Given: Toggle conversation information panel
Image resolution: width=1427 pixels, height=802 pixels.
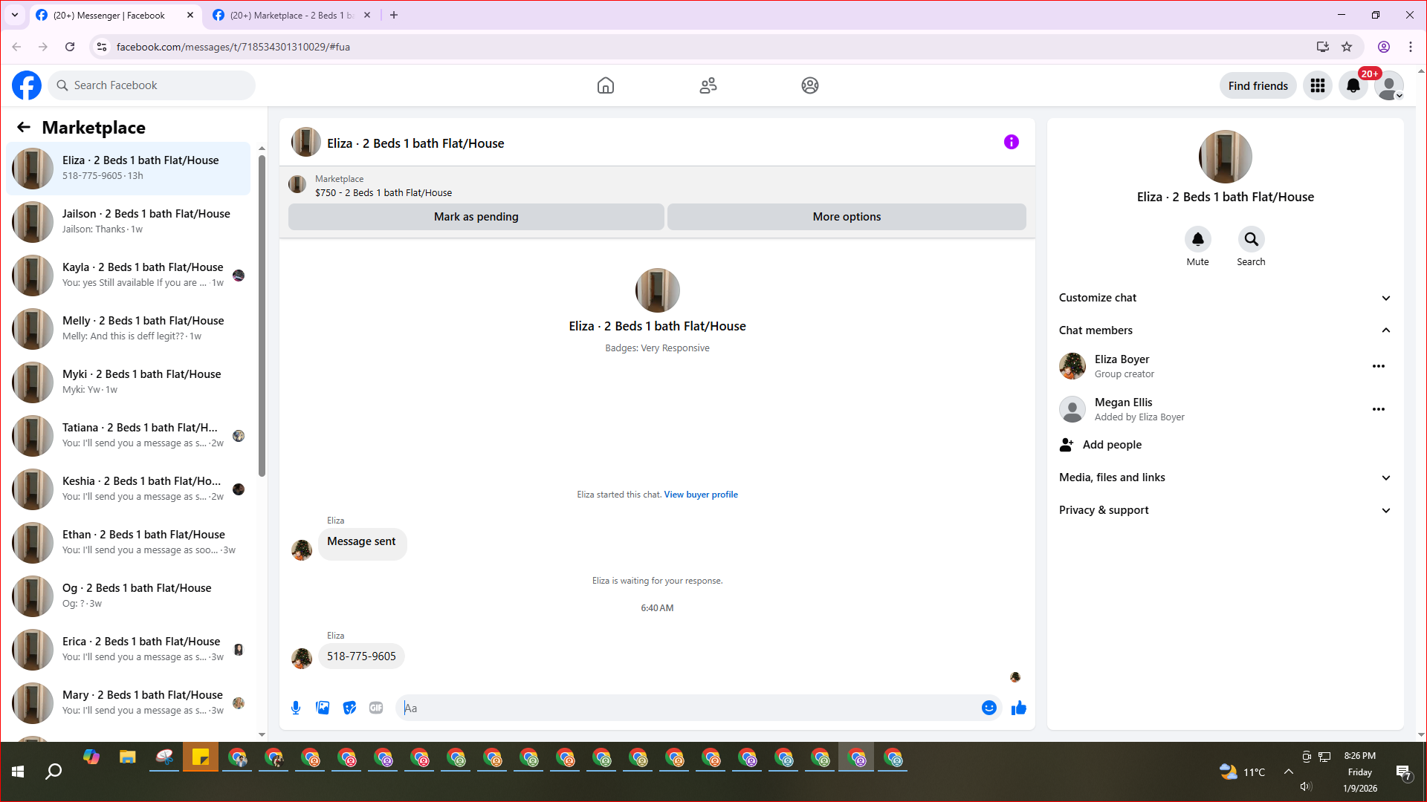Looking at the screenshot, I should 1011,142.
